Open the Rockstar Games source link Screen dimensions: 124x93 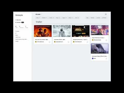click(x=97, y=40)
